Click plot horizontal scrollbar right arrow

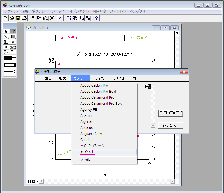(x=172, y=181)
